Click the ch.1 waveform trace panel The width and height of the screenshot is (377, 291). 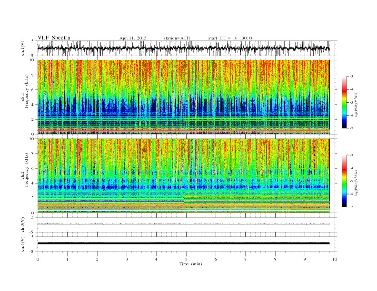[x=187, y=48]
